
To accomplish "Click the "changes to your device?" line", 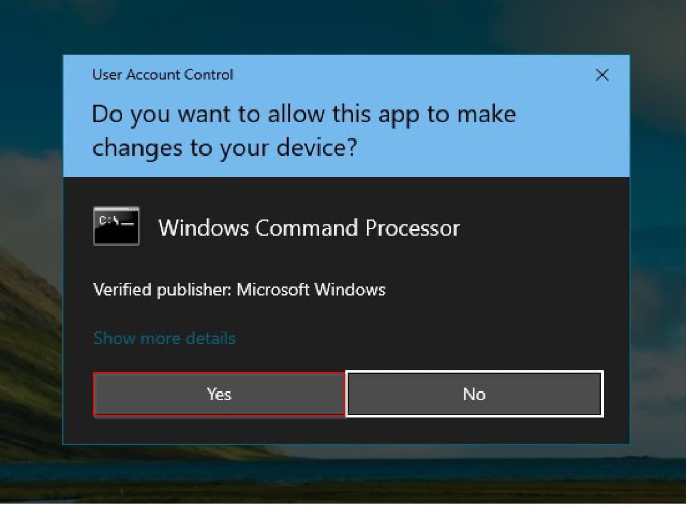I will (225, 148).
